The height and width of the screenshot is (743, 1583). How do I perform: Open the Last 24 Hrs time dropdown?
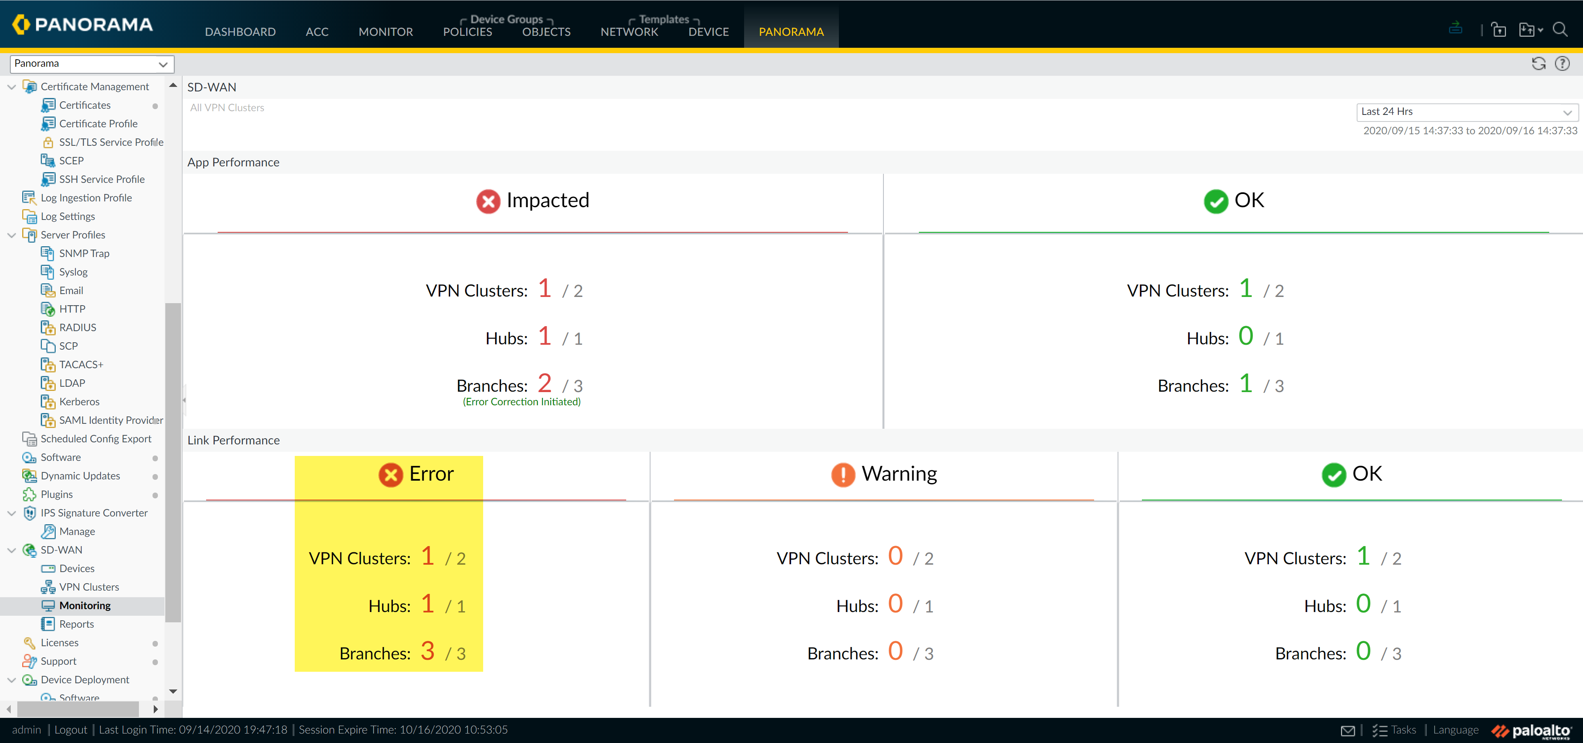click(x=1466, y=112)
